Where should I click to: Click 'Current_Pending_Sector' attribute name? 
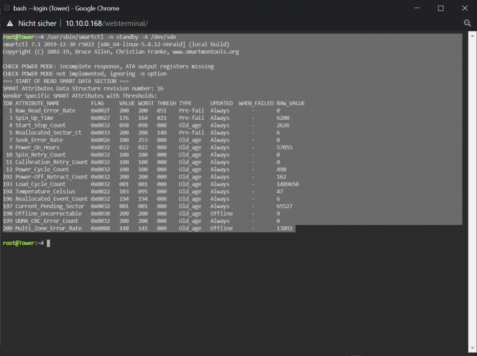point(50,206)
